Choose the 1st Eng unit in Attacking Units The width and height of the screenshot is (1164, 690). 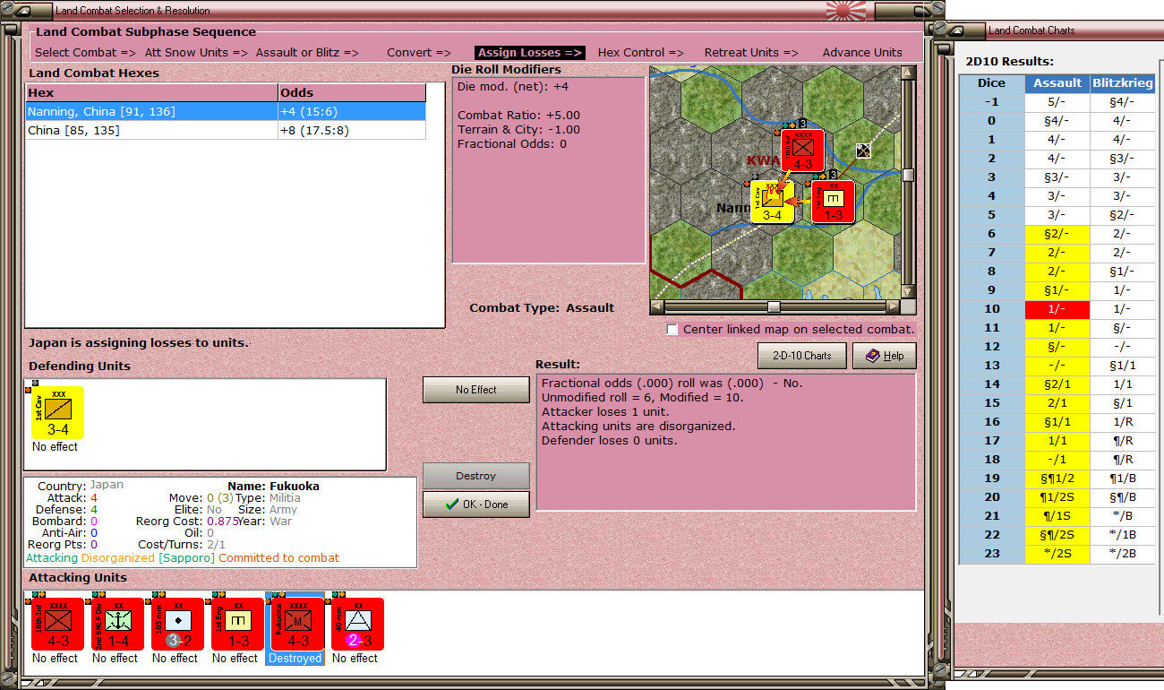(238, 624)
